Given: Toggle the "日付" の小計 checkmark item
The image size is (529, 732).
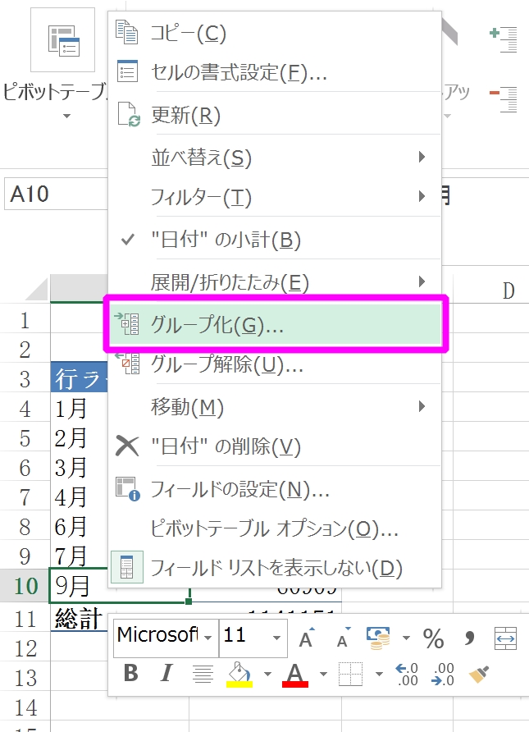Looking at the screenshot, I should [226, 240].
